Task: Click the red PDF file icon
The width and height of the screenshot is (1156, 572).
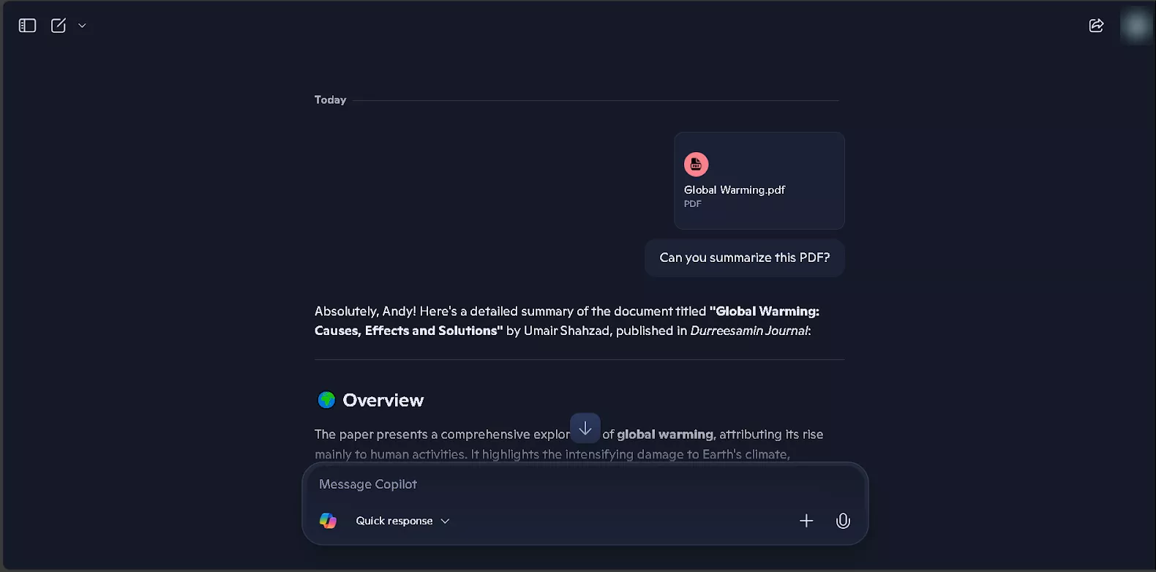Action: tap(696, 165)
